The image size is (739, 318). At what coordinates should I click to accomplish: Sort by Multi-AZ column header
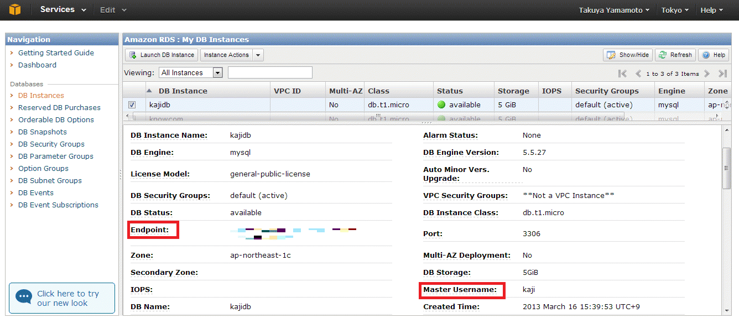click(345, 91)
